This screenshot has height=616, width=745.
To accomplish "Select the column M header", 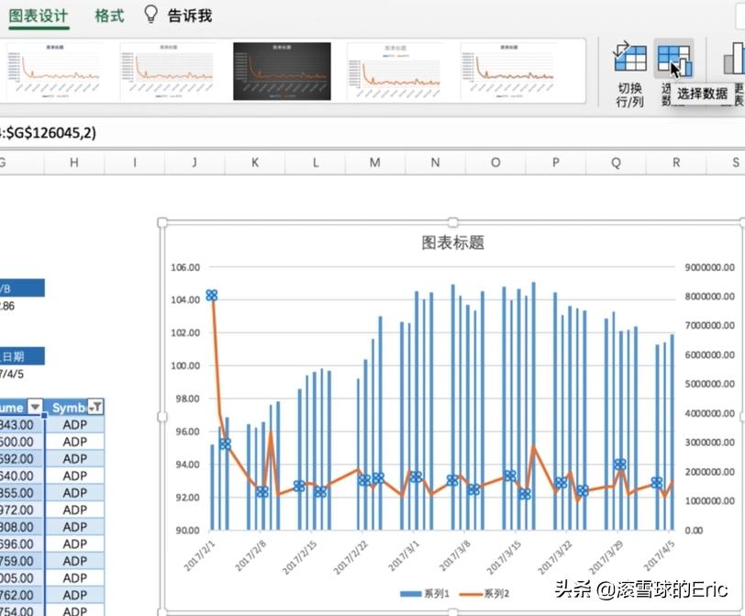I will [375, 162].
